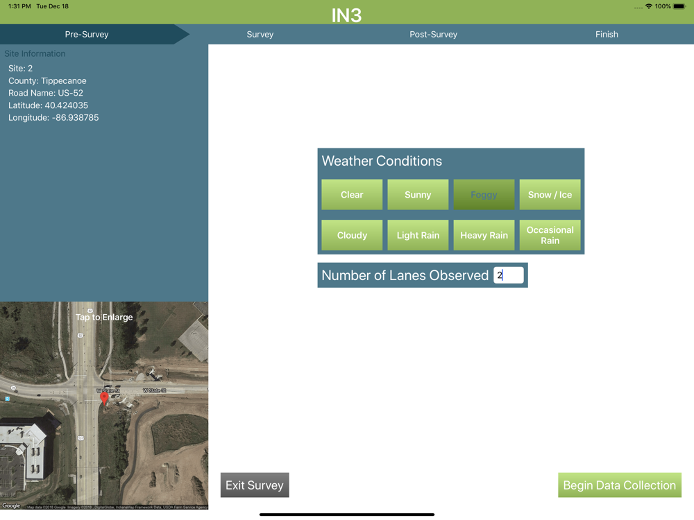This screenshot has width=694, height=520.
Task: Select Cloudy weather condition
Action: [x=352, y=235]
